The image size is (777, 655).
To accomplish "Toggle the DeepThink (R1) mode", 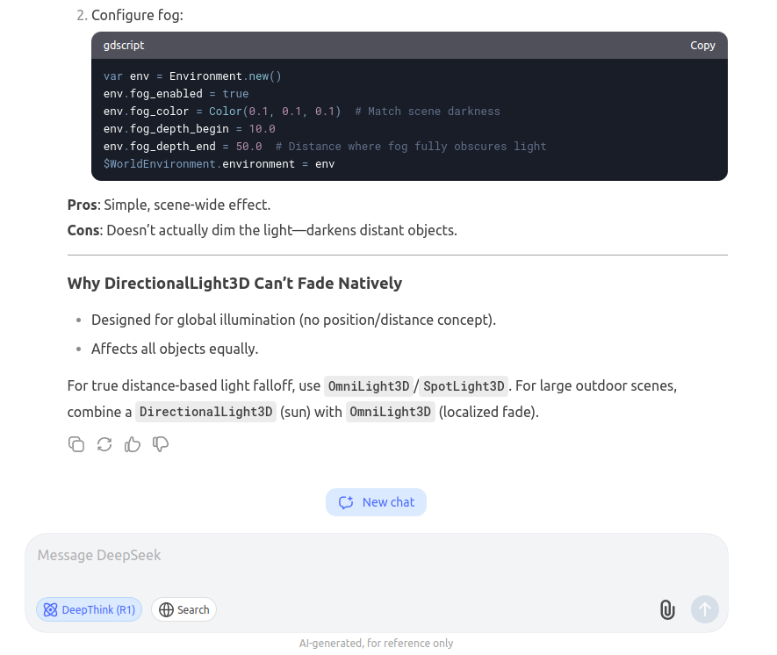I will 90,610.
